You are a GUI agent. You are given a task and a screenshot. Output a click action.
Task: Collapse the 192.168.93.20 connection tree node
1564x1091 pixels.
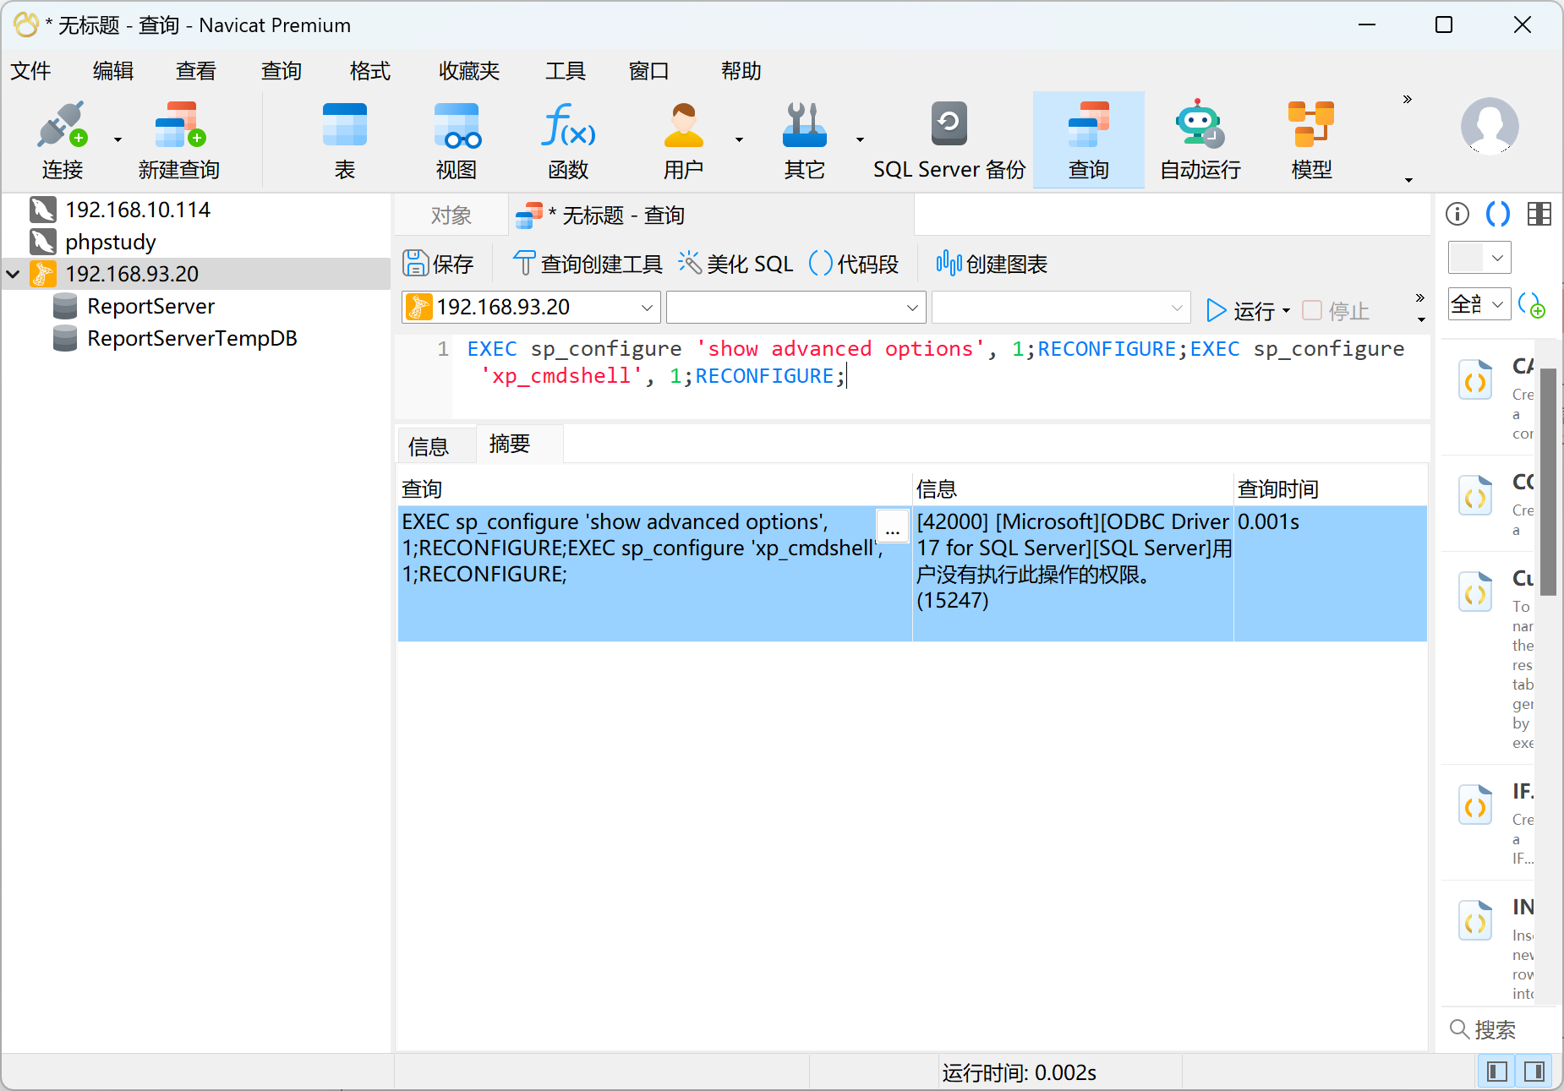point(14,274)
